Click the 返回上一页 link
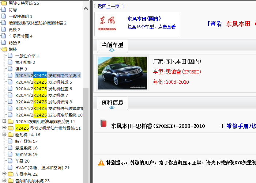Image resolution: width=256 pixels, height=183 pixels. [x=109, y=6]
